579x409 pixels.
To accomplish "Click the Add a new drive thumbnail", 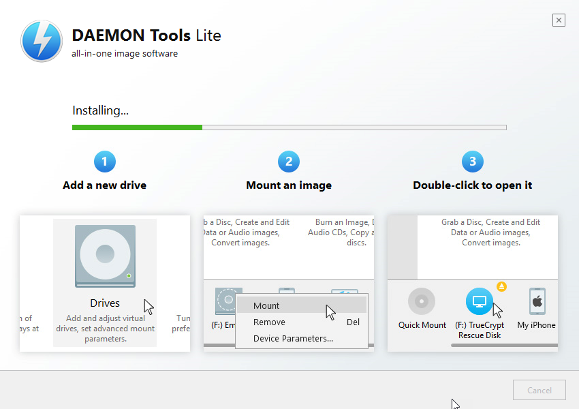I will click(x=105, y=284).
